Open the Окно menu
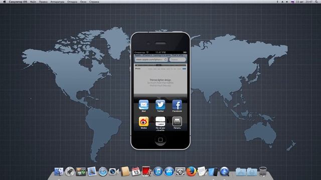This screenshot has height=180, width=321. pos(83,1)
